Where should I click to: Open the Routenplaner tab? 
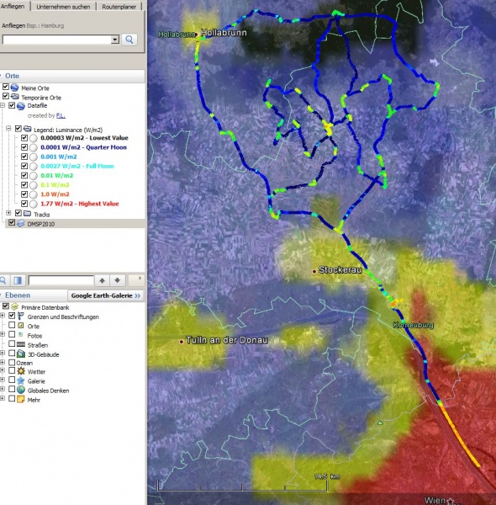pyautogui.click(x=119, y=7)
